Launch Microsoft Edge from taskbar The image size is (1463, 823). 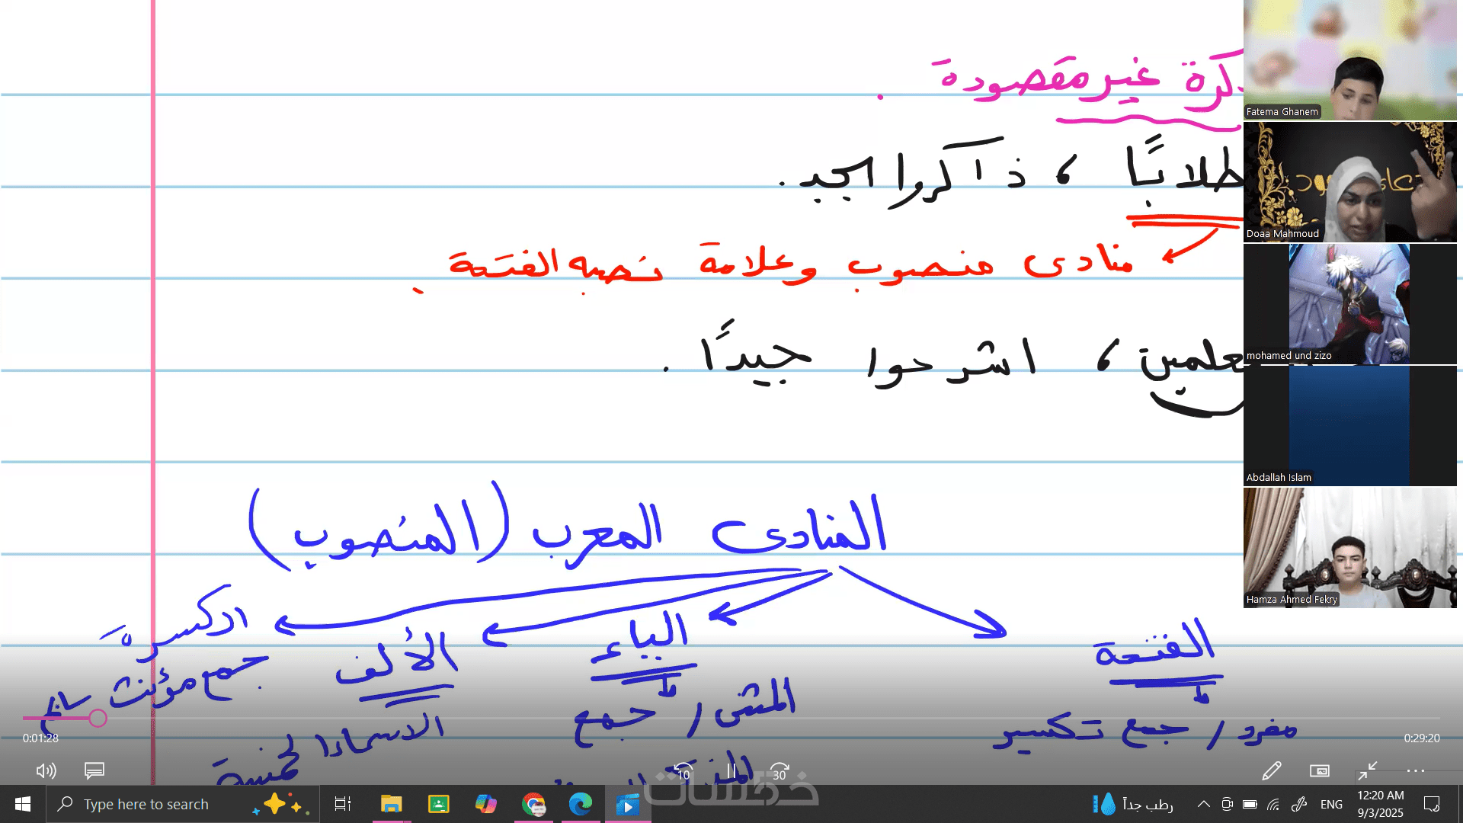581,804
